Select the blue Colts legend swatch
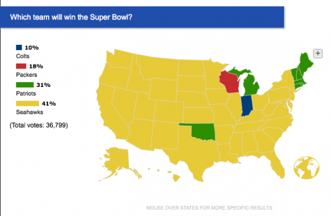Viewport: 331px width, 216px height. [19, 48]
